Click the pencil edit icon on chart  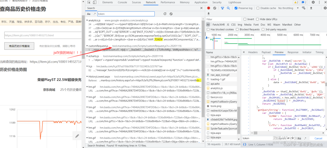click(77, 136)
